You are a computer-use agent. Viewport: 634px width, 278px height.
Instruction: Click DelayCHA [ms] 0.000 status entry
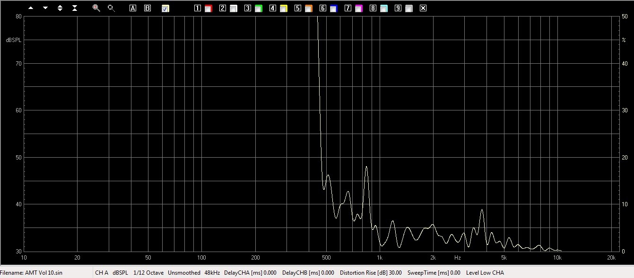250,272
